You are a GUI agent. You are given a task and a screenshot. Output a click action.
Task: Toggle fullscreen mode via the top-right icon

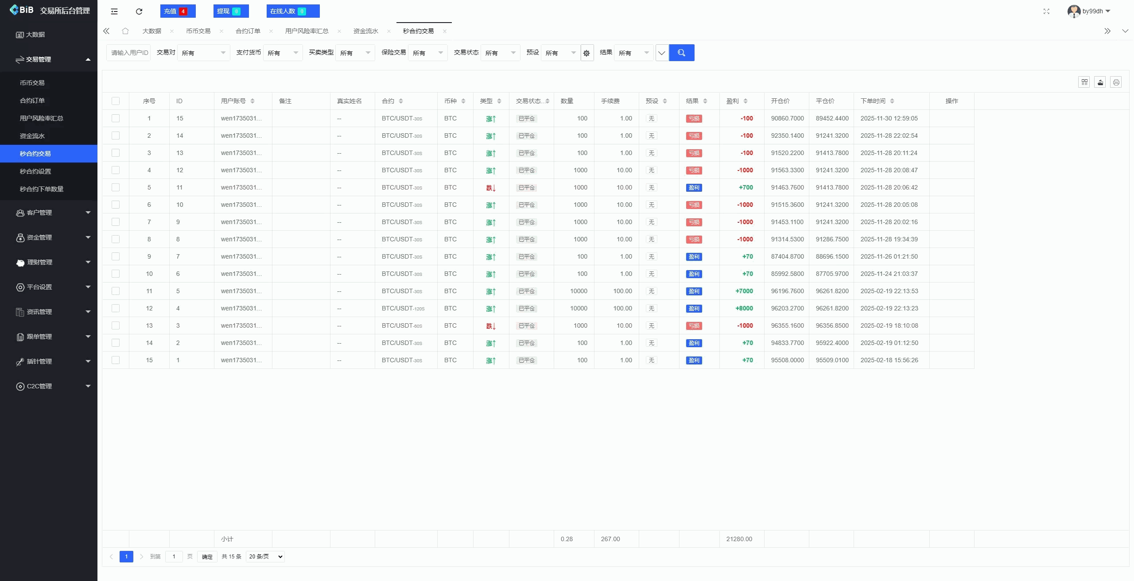tap(1047, 11)
